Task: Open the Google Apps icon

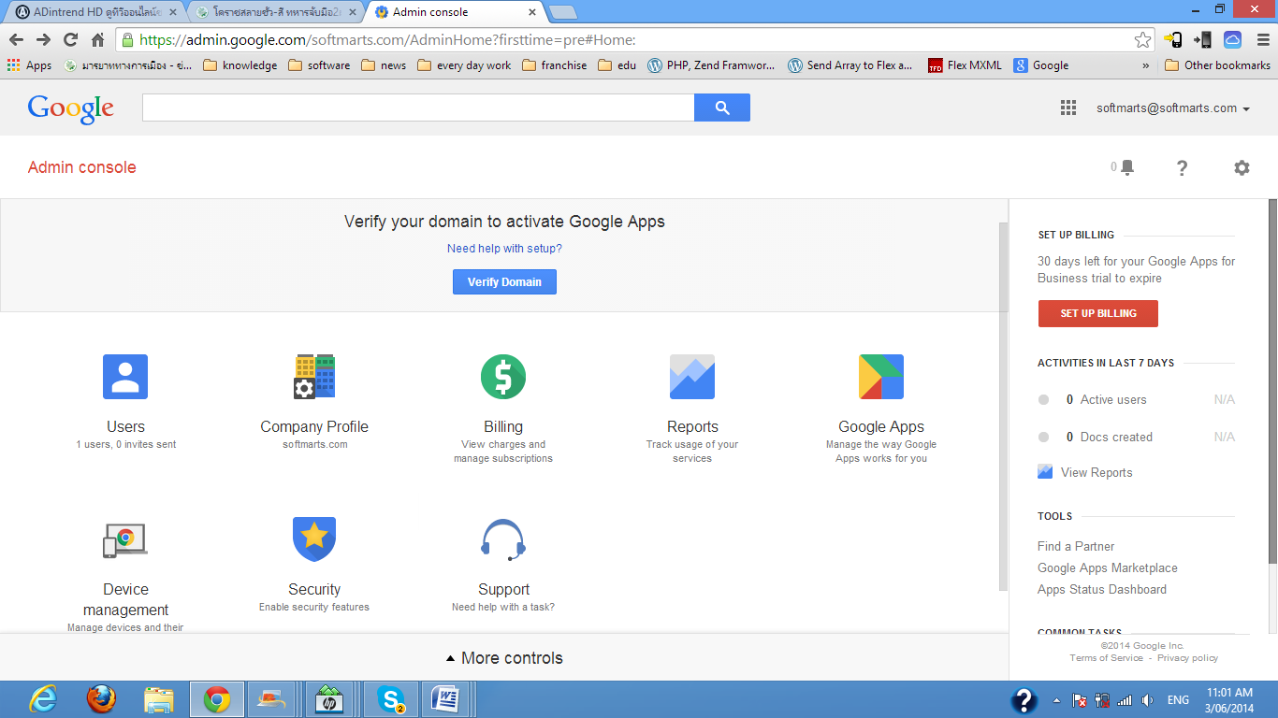Action: [881, 377]
